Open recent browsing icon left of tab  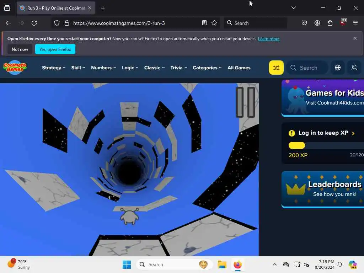click(7, 8)
